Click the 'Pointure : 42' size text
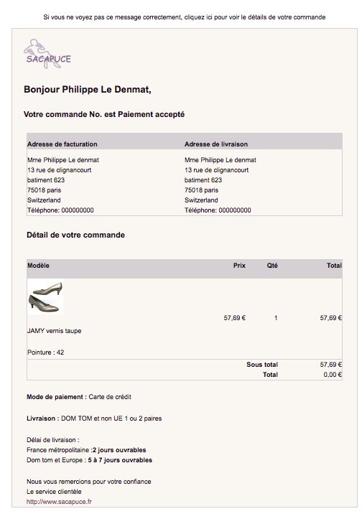The width and height of the screenshot is (362, 519). point(46,352)
